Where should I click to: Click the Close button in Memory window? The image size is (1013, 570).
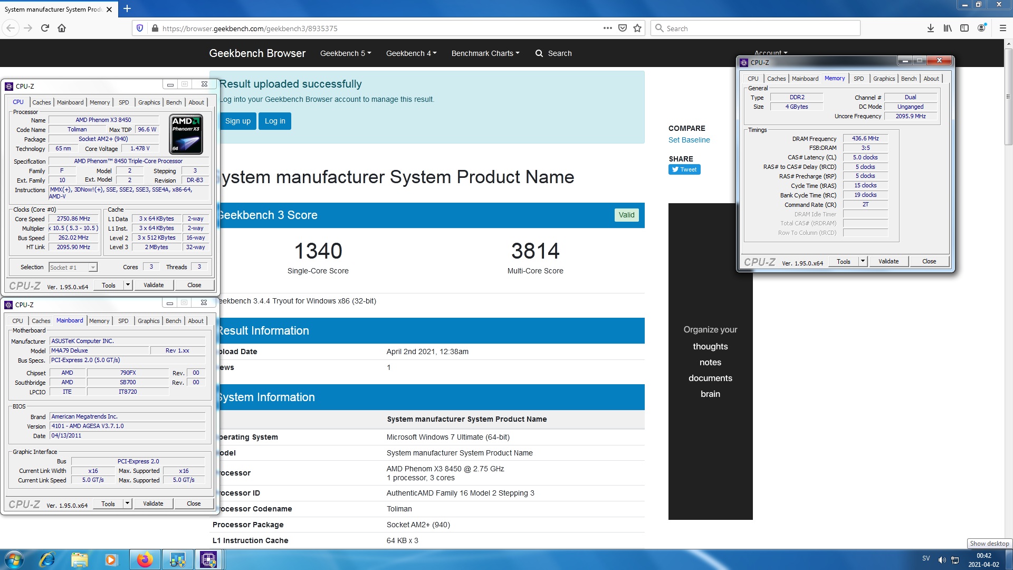(x=929, y=261)
